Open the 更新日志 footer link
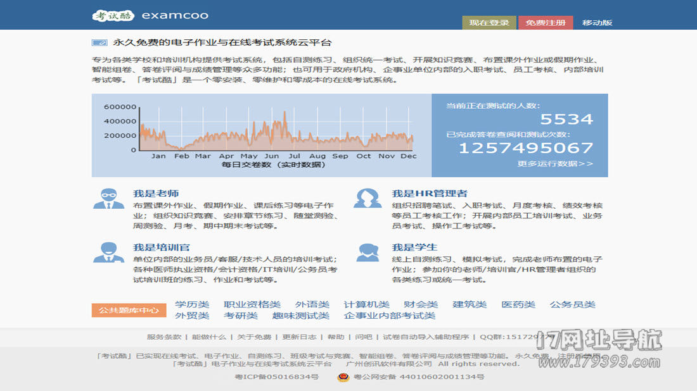697x391 pixels. [299, 337]
